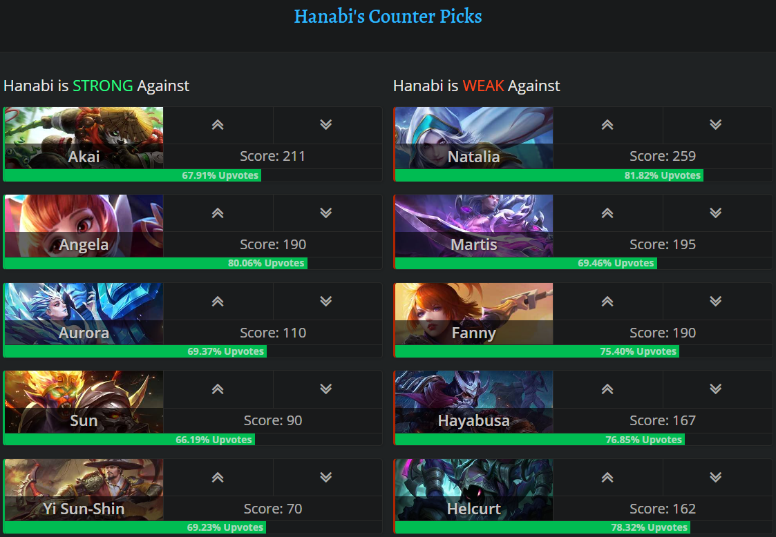776x537 pixels.
Task: Downvote the Sun matchup entry
Action: [326, 389]
